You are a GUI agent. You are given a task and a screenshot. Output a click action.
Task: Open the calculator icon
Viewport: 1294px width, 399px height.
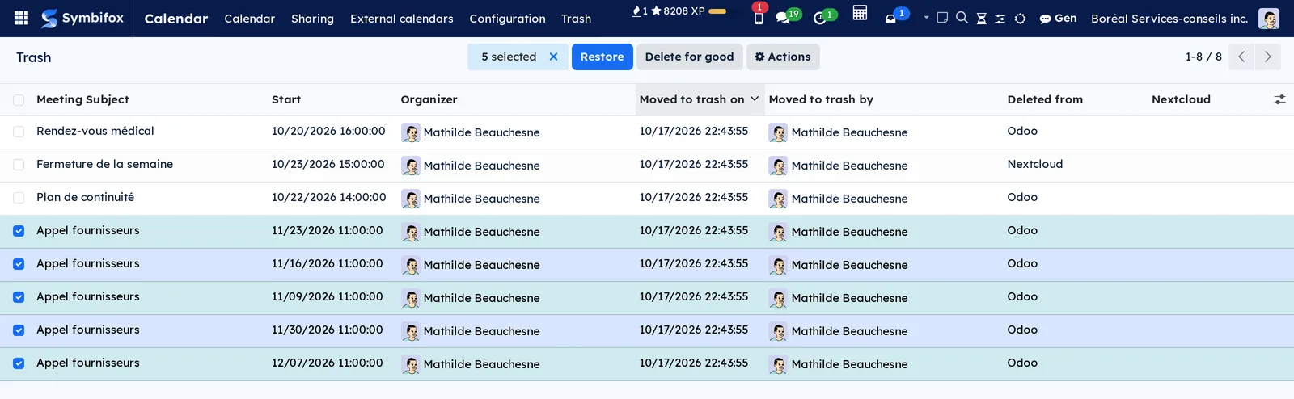tap(860, 14)
